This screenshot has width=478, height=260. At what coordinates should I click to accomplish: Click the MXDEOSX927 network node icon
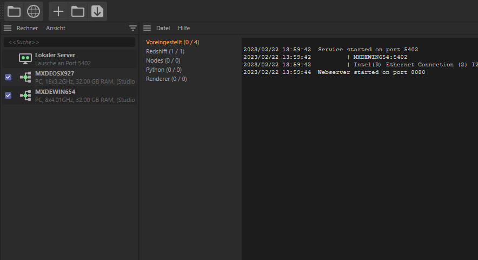click(25, 77)
